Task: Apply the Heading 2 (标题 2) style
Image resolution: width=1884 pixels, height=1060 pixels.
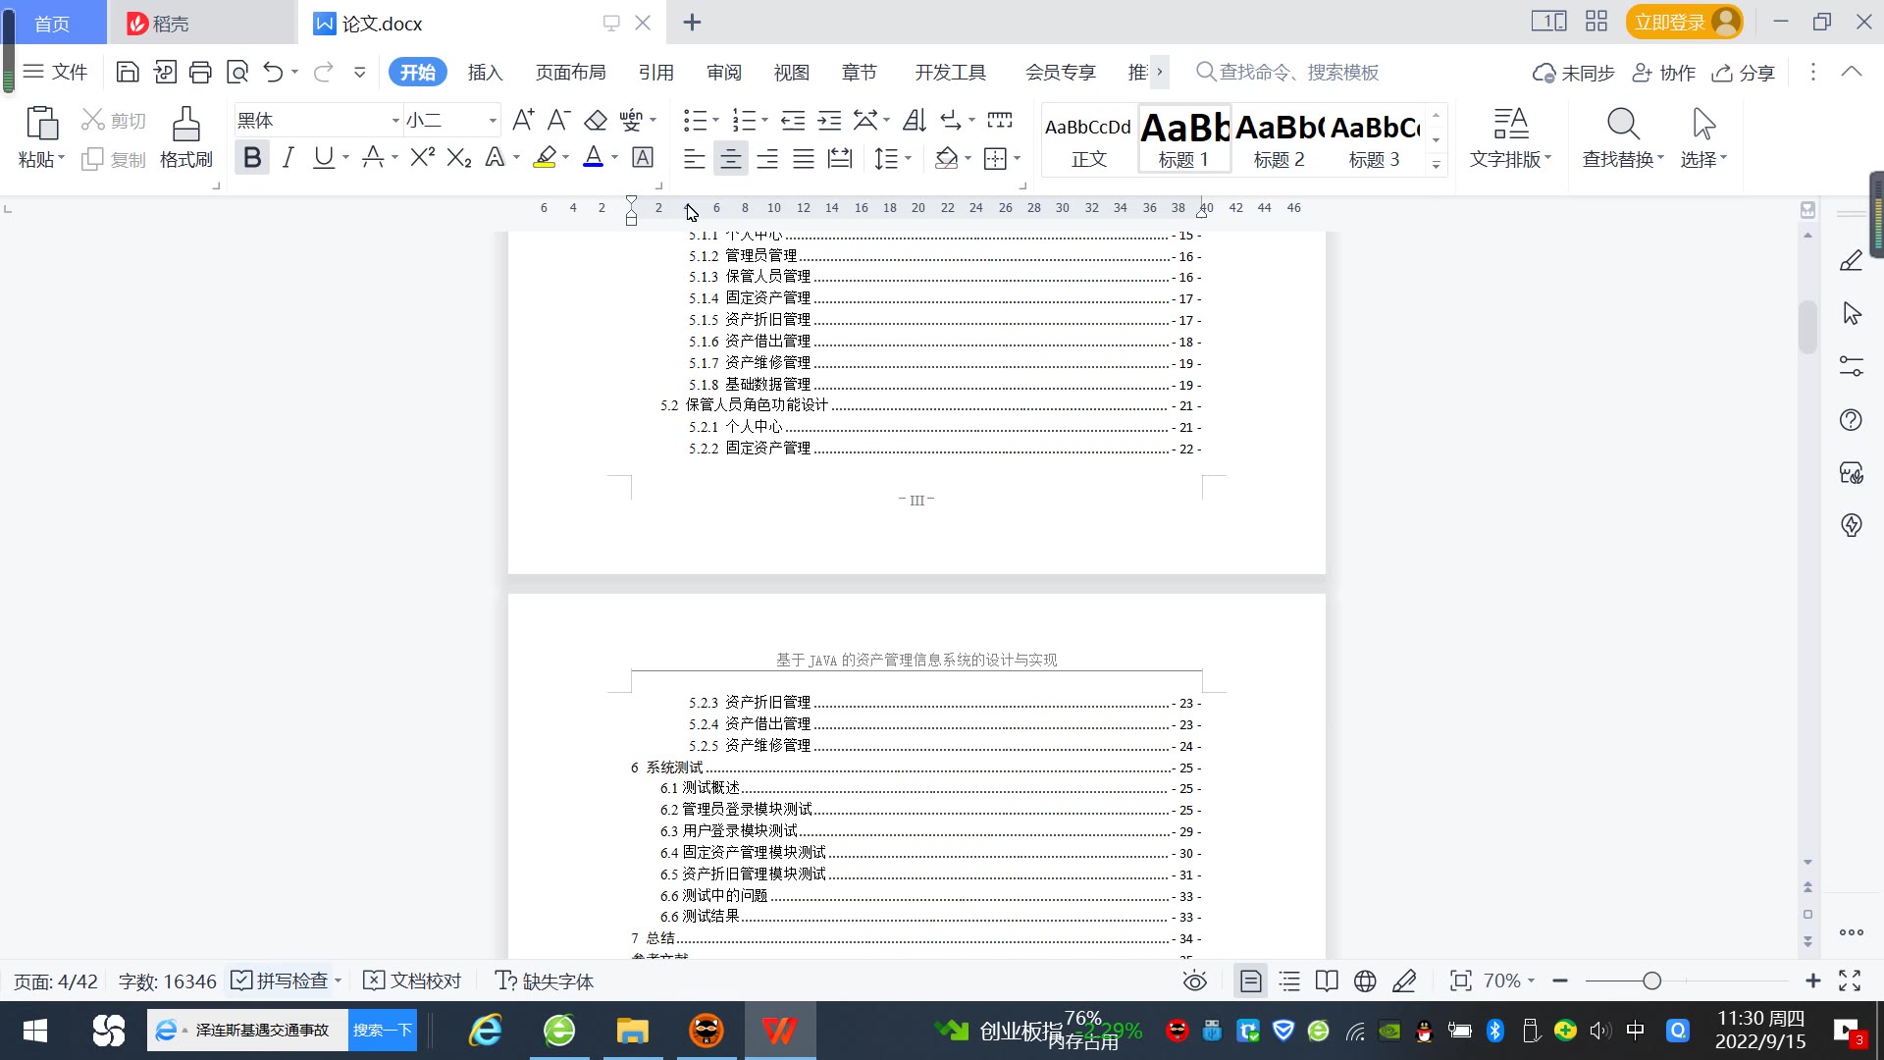Action: pos(1279,138)
